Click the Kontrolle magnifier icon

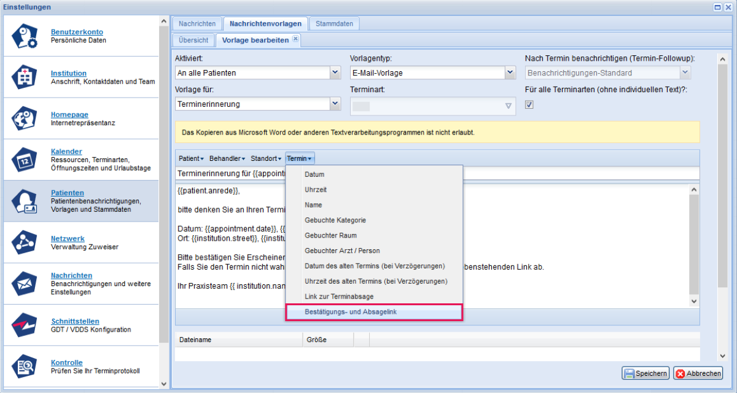[25, 366]
